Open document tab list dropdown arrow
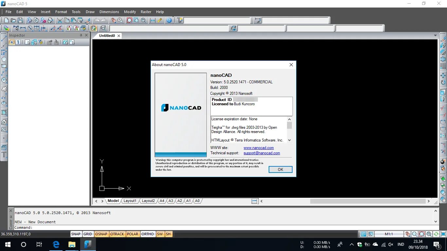Screen dimensions: 447x251 point(435,35)
